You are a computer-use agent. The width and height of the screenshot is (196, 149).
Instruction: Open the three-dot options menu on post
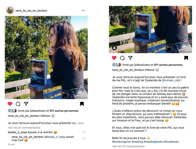click(83, 11)
